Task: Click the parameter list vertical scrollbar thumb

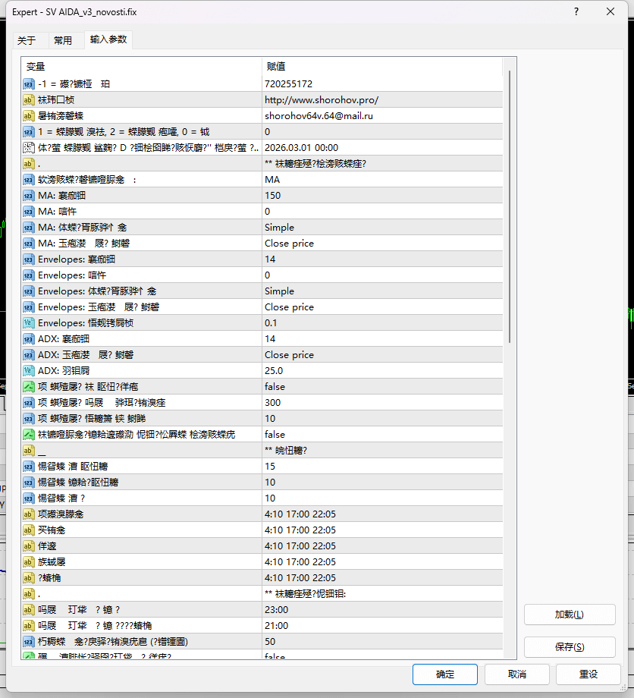Action: tap(510, 206)
